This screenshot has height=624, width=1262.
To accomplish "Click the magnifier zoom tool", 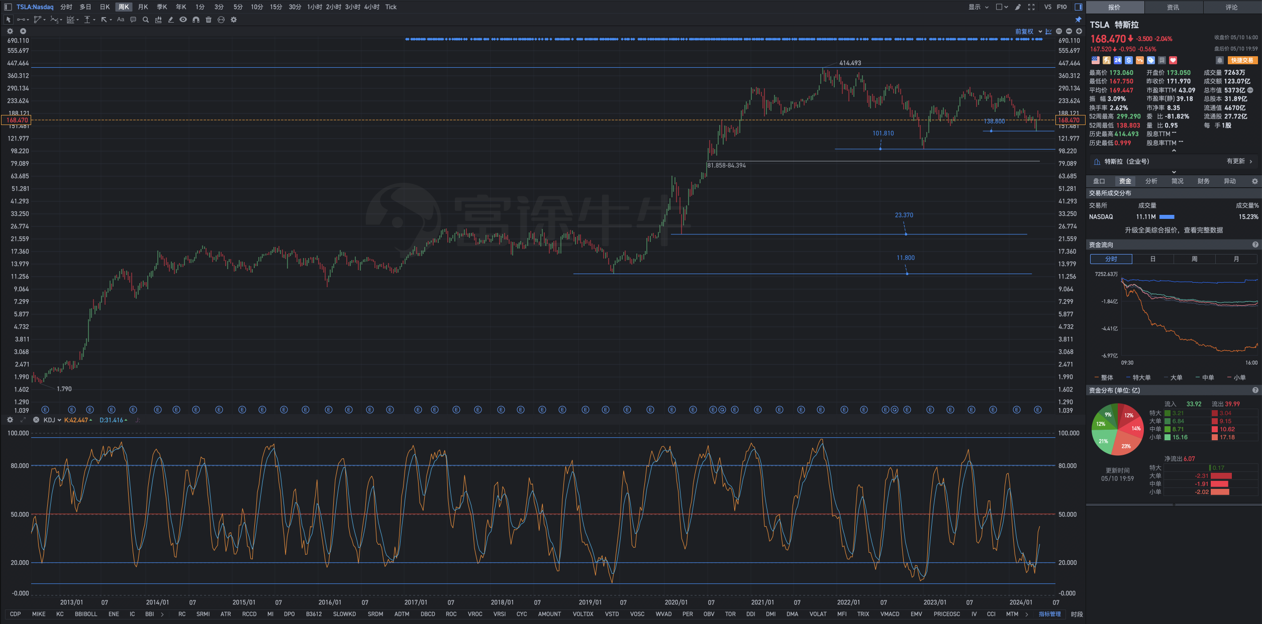I will pyautogui.click(x=146, y=20).
